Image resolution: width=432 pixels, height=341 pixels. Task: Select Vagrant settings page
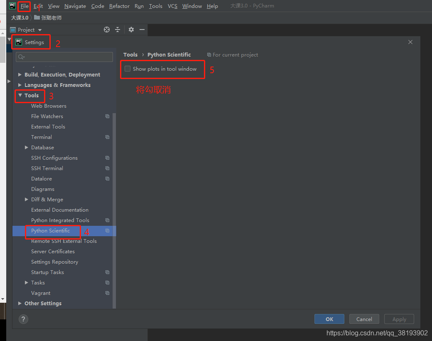click(x=41, y=293)
